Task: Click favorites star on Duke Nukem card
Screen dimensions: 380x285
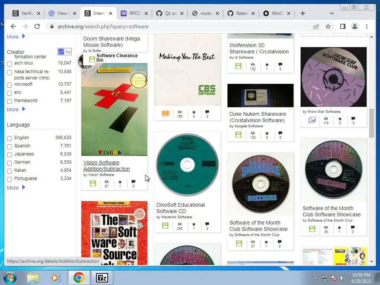Action: pos(267,133)
